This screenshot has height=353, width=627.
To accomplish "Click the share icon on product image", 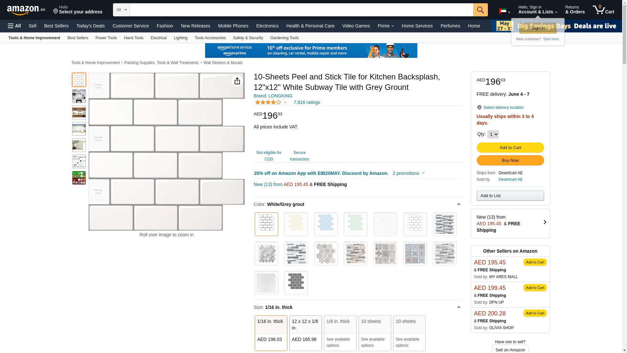I will 237,81.
